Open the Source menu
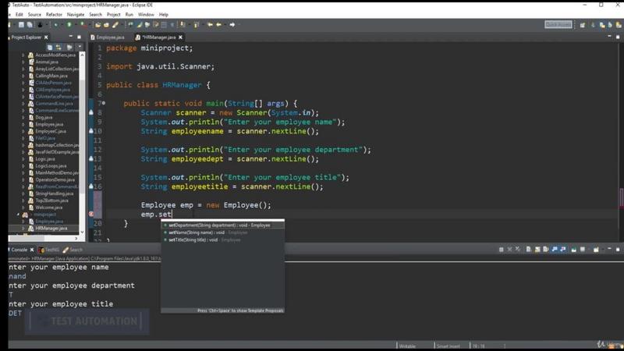The width and height of the screenshot is (624, 351). (34, 14)
